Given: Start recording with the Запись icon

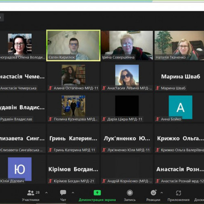Looking at the screenshot, I should coord(130,193).
